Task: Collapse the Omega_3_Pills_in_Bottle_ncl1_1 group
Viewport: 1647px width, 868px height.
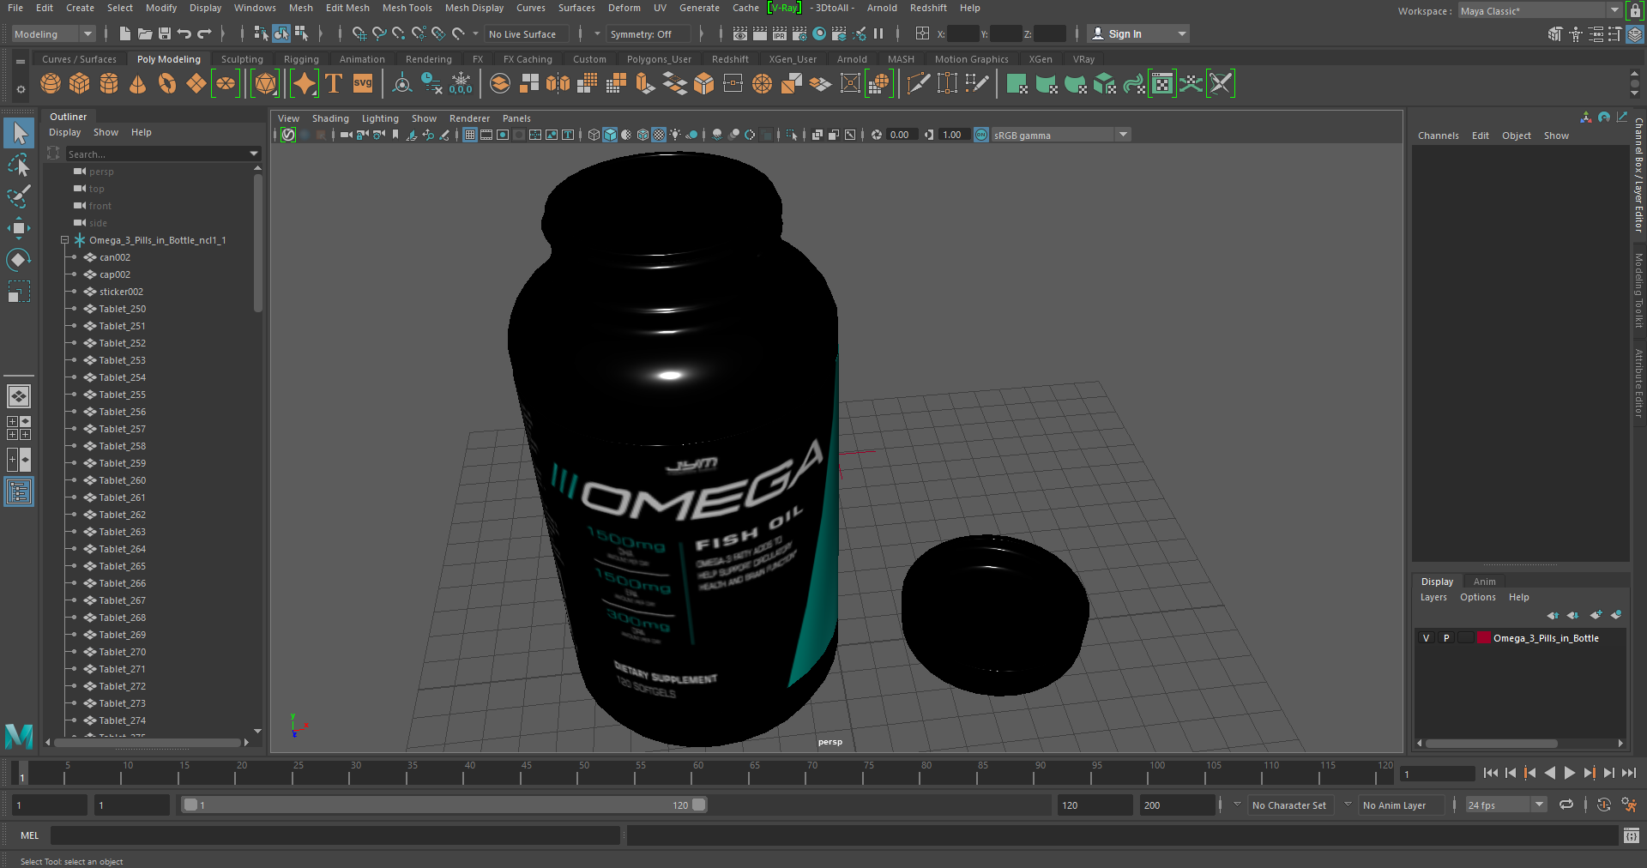Action: click(64, 240)
